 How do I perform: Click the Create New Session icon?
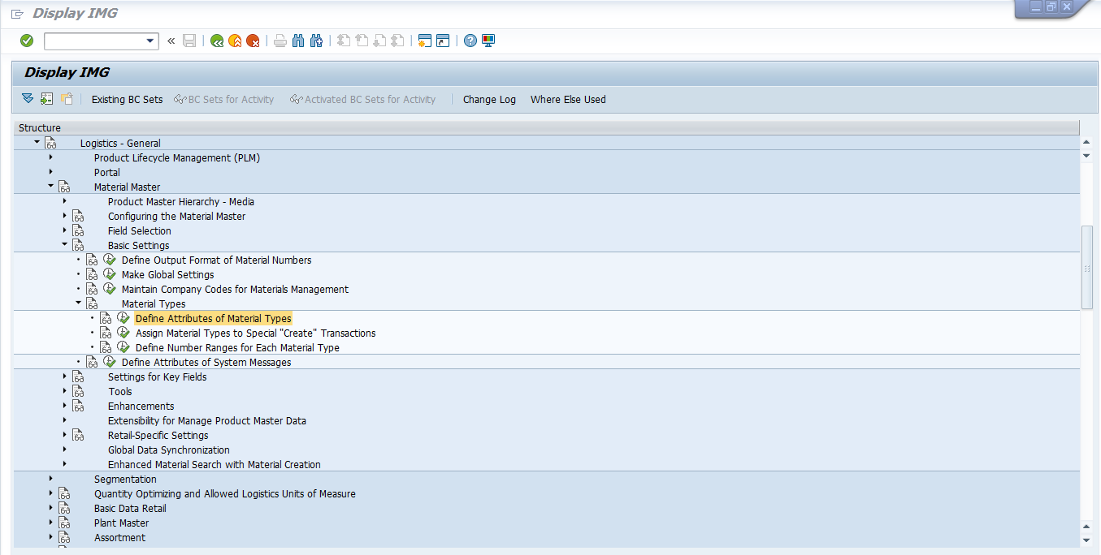click(x=424, y=41)
